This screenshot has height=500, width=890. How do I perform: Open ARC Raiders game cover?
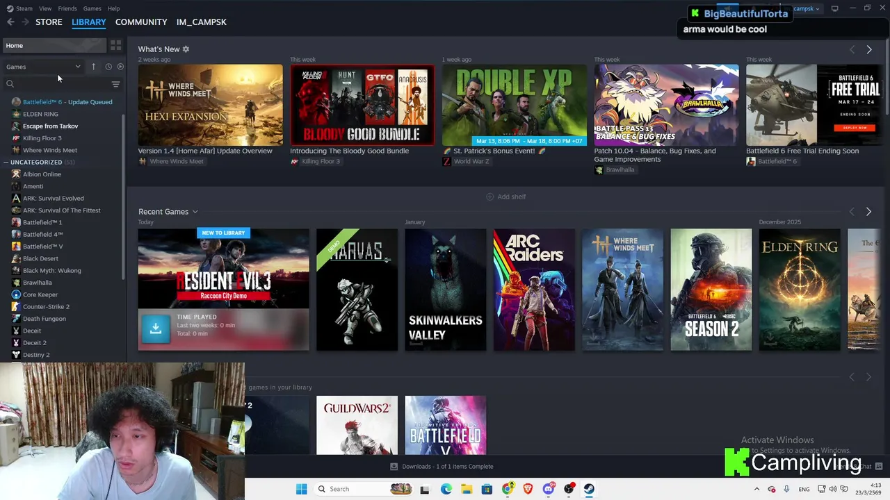coord(534,290)
